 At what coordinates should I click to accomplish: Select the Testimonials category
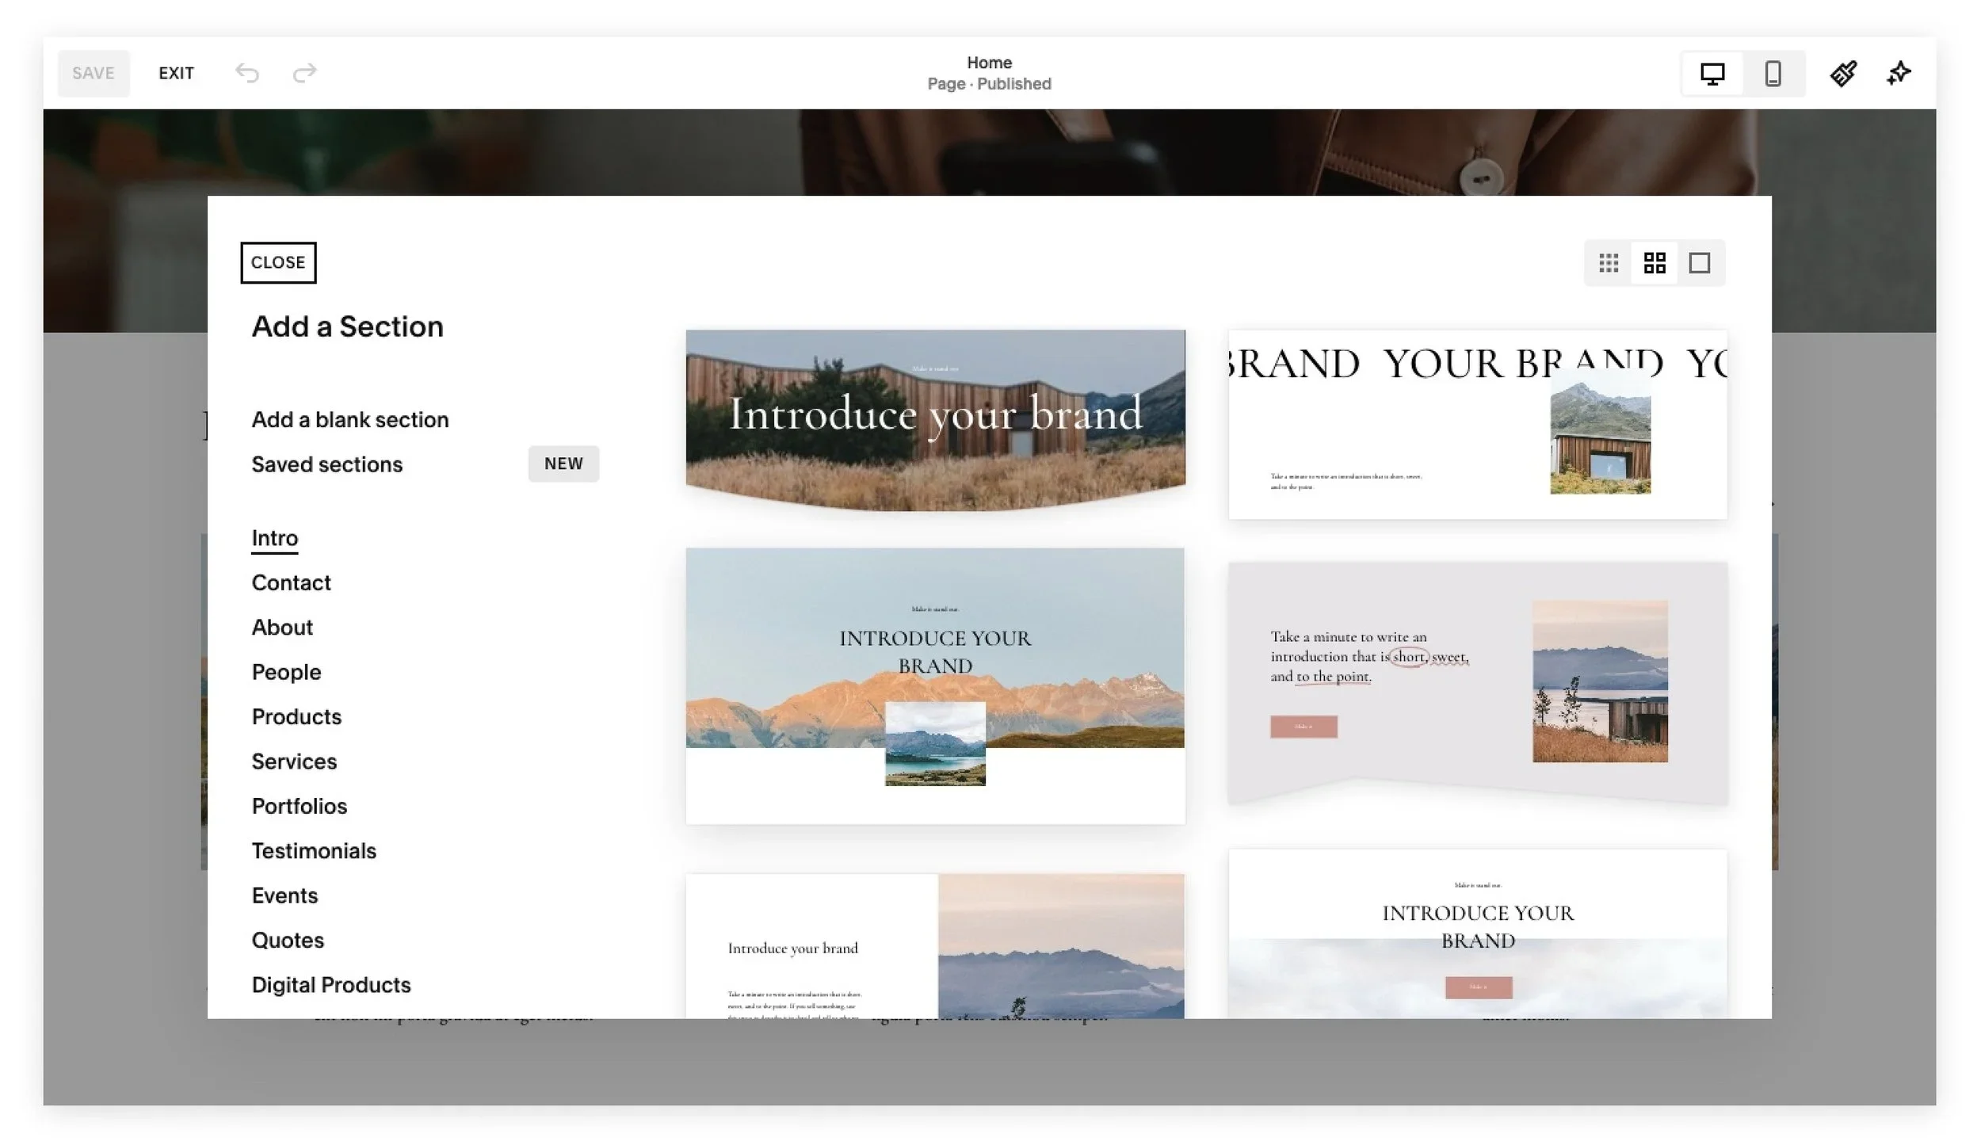click(x=314, y=850)
